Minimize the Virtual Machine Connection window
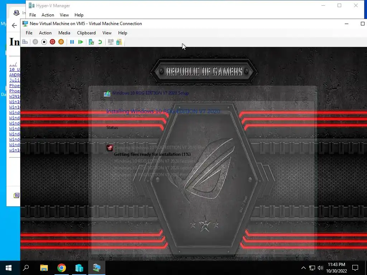This screenshot has height=275, width=367. (x=347, y=24)
